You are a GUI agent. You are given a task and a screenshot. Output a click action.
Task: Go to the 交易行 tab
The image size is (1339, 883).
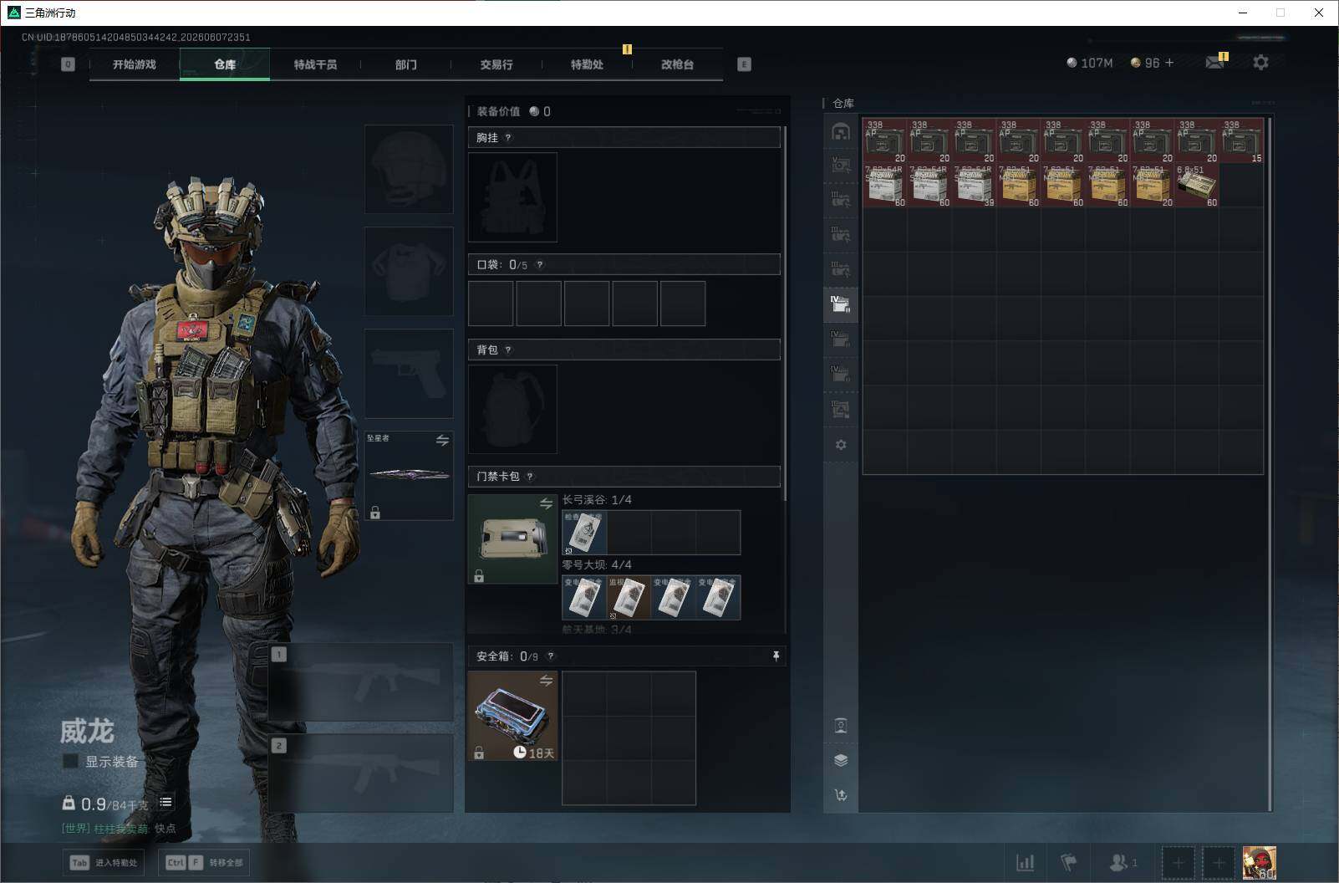(496, 64)
